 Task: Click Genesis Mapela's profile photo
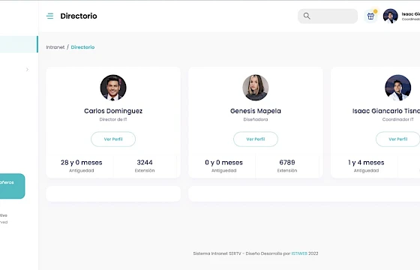coord(256,88)
